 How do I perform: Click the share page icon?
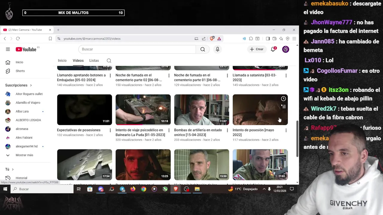(204, 39)
